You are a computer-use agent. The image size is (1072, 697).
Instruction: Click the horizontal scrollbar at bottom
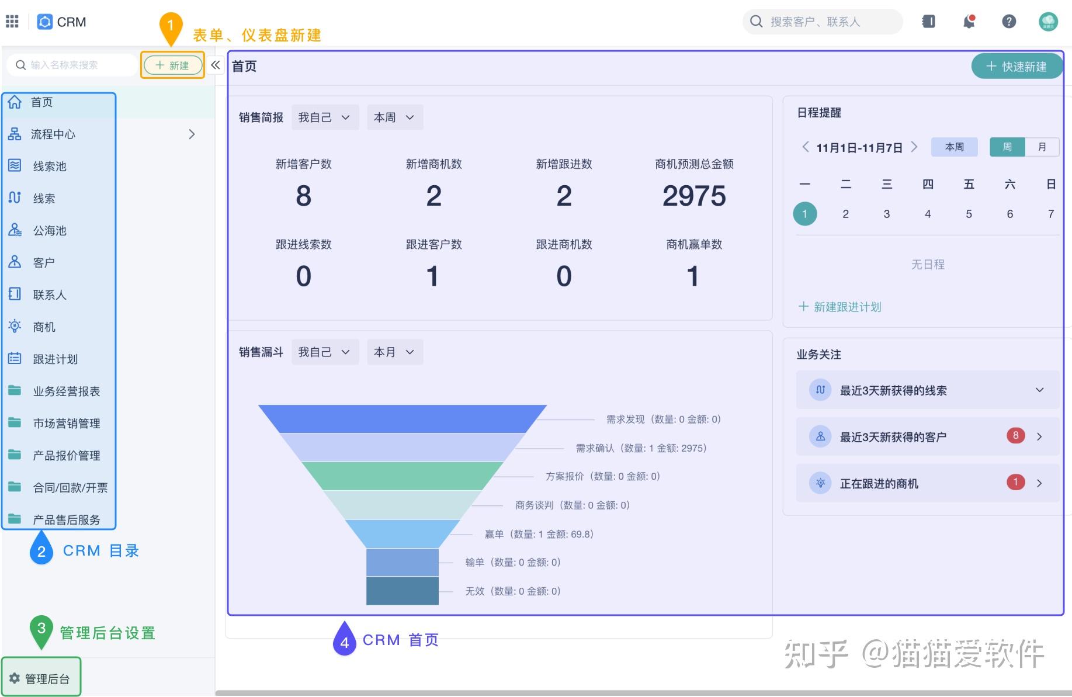click(x=643, y=693)
